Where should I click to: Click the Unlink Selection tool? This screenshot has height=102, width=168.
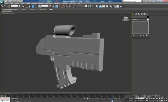point(6,6)
